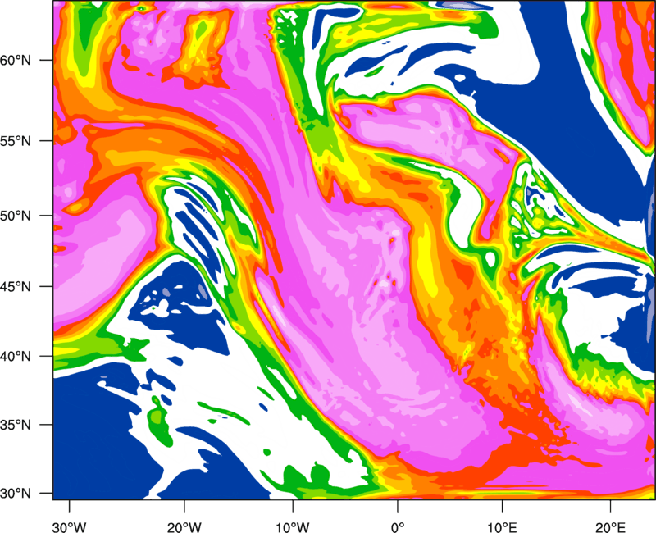Click the 40°N latitude label
The image size is (656, 533).
(16, 357)
